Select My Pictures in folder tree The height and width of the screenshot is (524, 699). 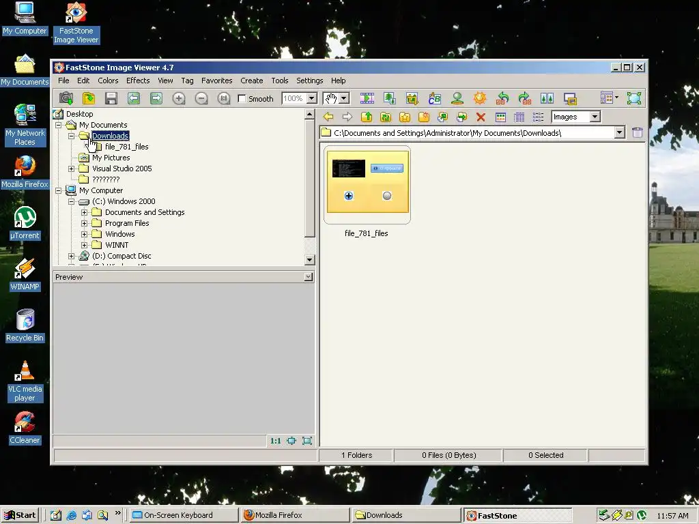tap(111, 158)
